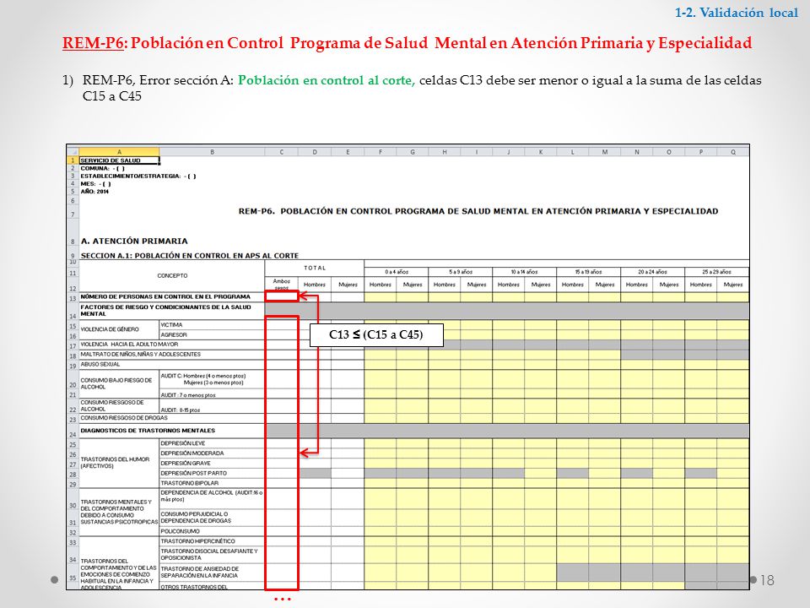
Task: Select row 13 header number
Action: click(x=73, y=298)
